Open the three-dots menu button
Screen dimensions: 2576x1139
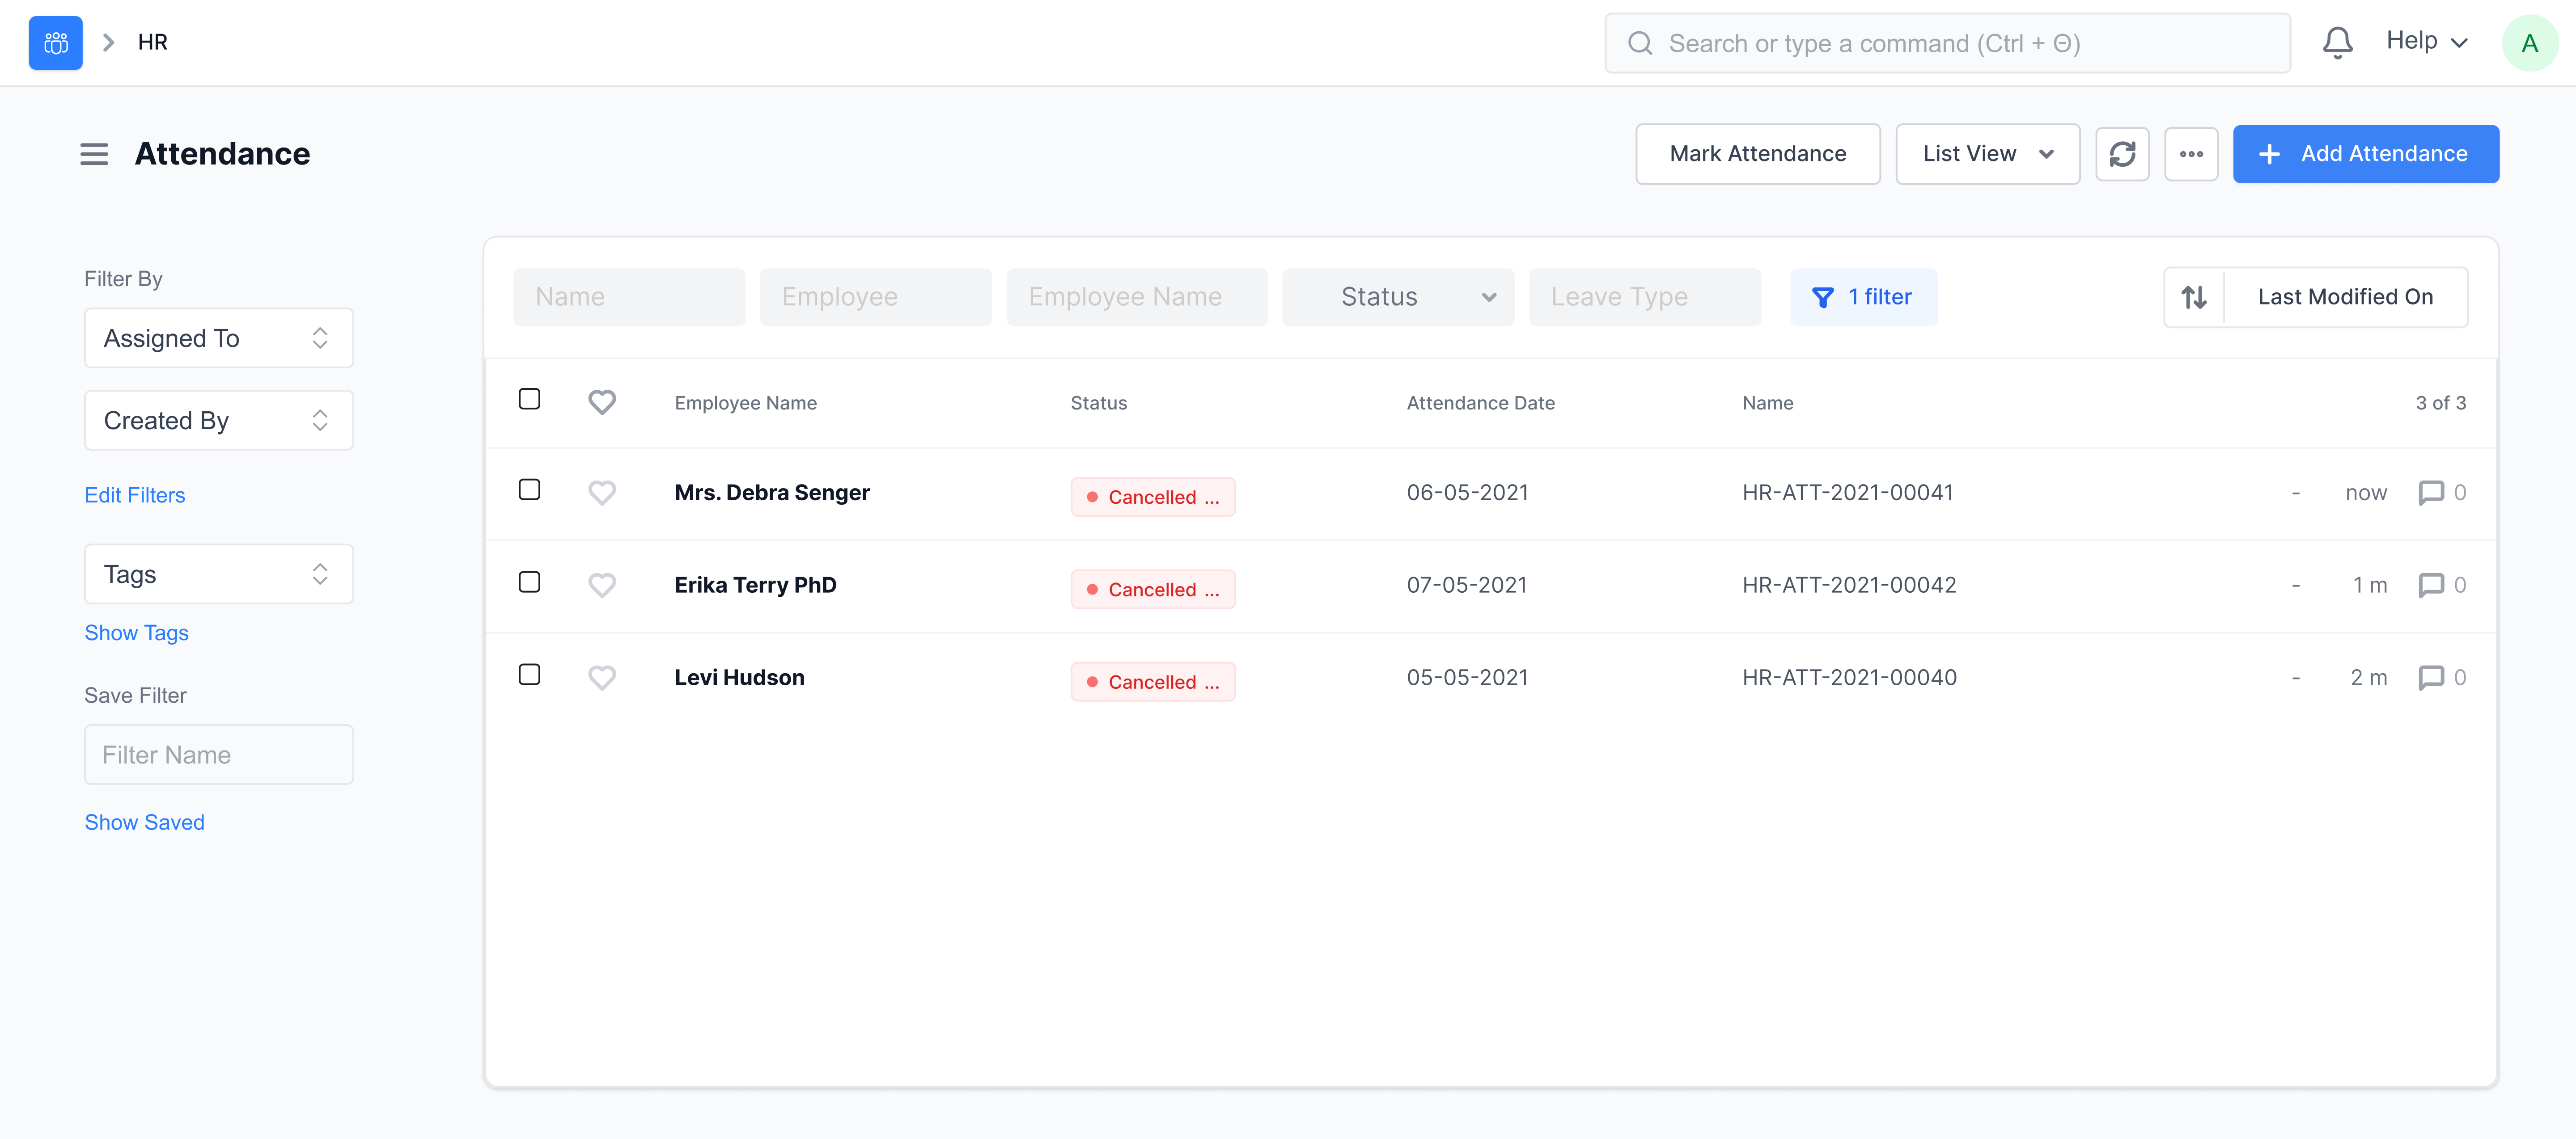point(2190,154)
